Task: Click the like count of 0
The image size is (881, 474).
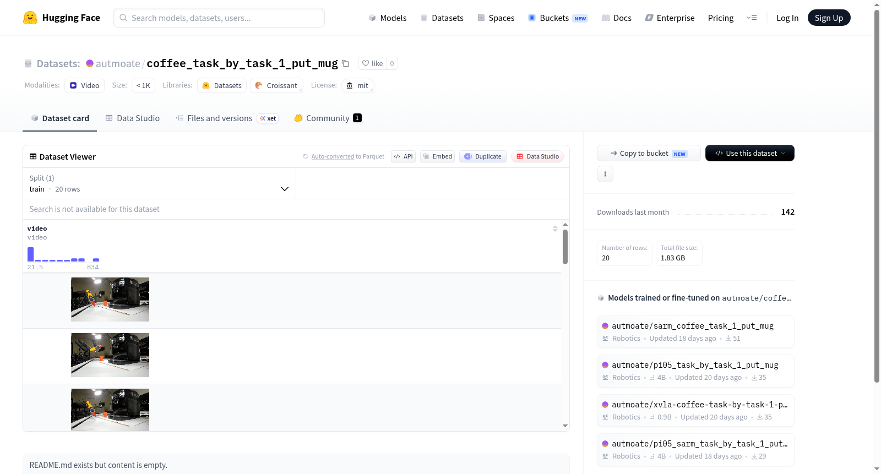Action: point(392,63)
